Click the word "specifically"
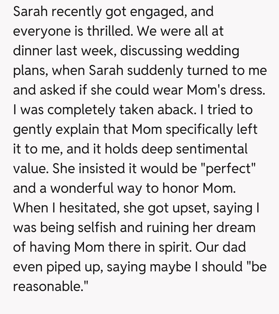Screen dimensions: 279x314 pyautogui.click(x=199, y=129)
